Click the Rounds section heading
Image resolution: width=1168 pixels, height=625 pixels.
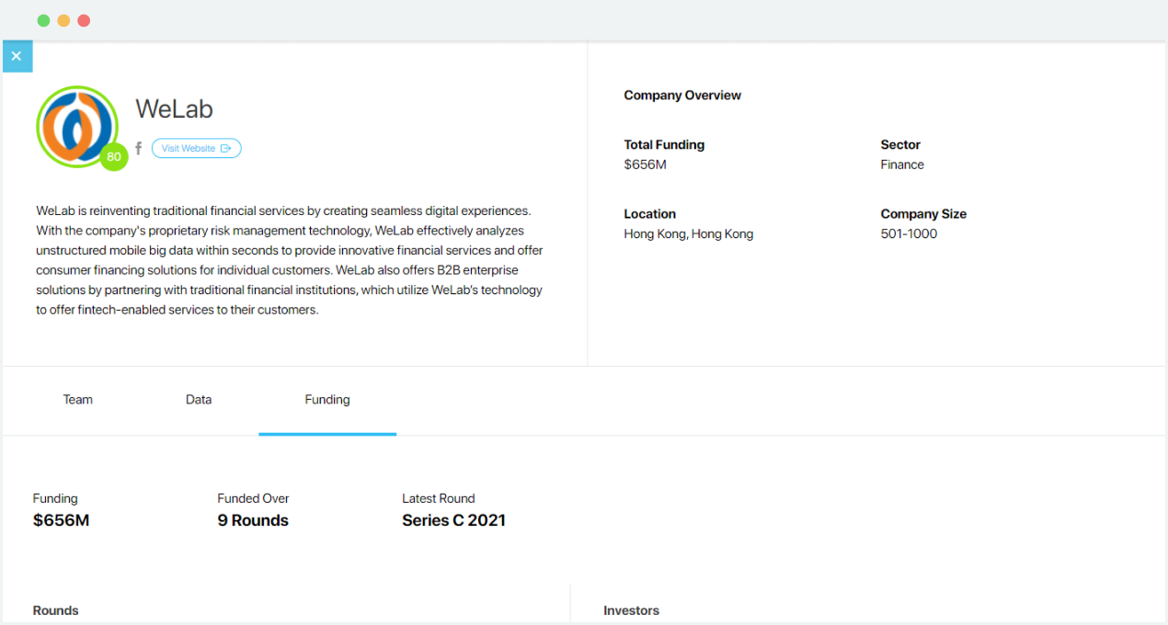click(55, 610)
